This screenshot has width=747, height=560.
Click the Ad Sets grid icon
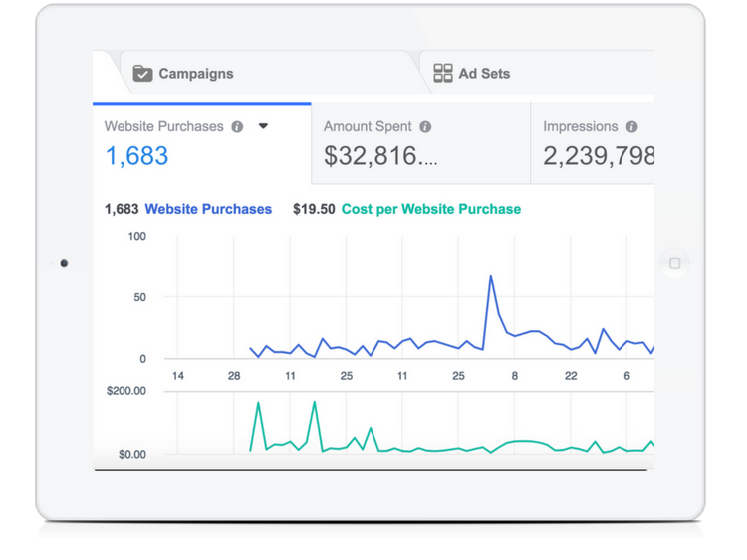443,74
